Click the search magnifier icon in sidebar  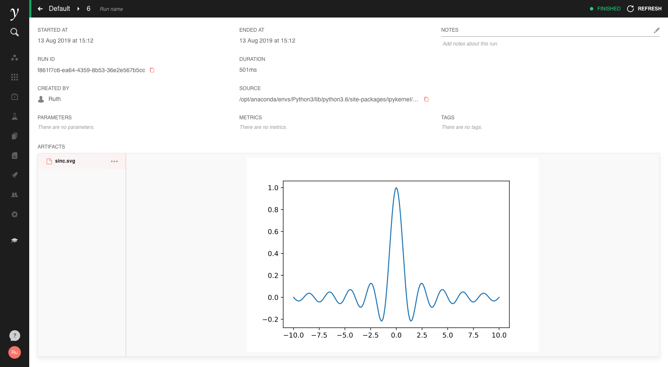(15, 32)
